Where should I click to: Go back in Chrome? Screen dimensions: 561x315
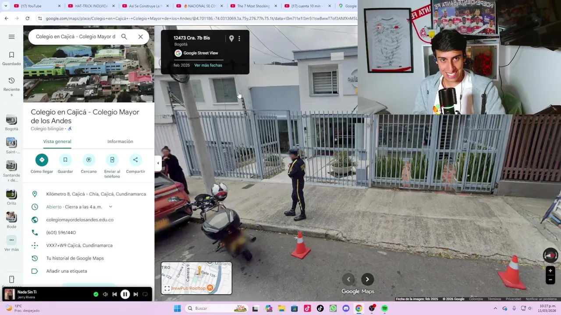pyautogui.click(x=6, y=18)
